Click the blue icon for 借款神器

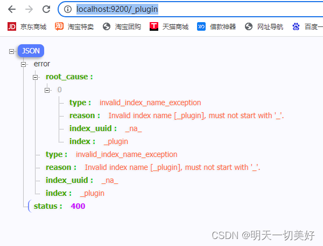click(201, 26)
